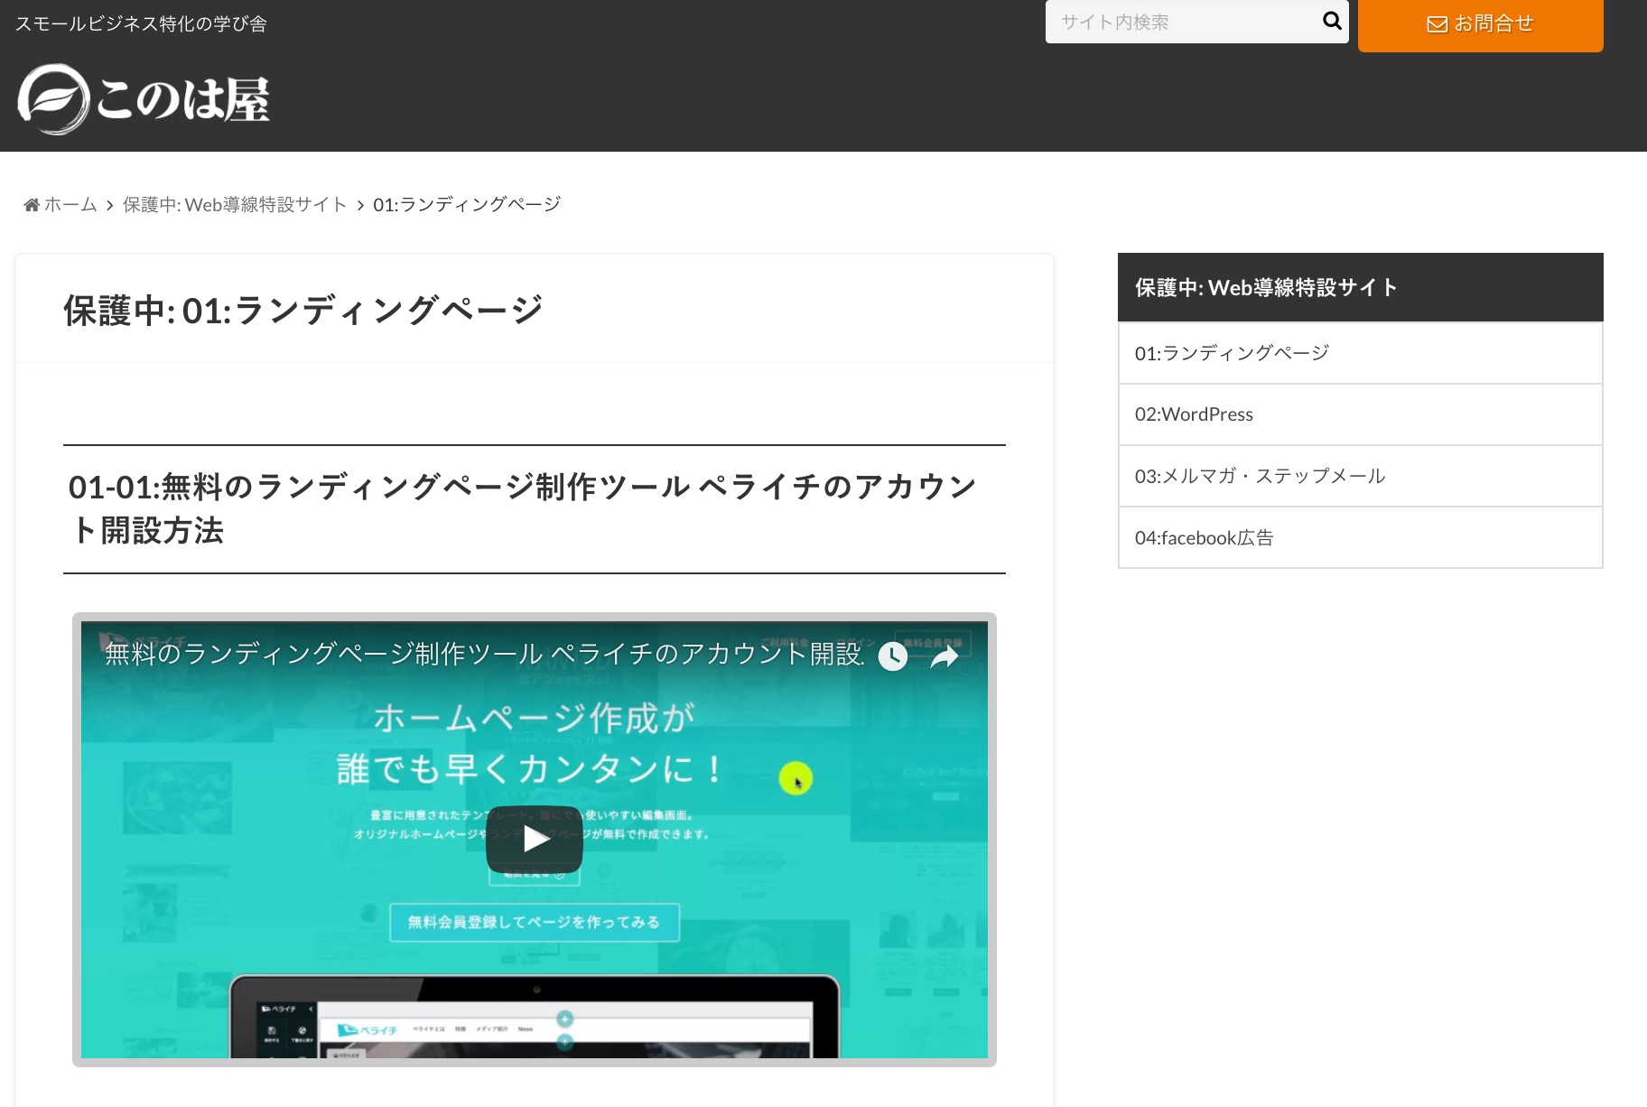Click the このは屋 site logo
This screenshot has height=1107, width=1647.
[x=144, y=98]
